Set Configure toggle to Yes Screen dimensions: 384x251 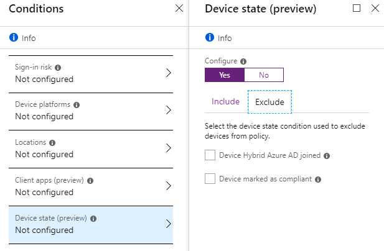click(x=225, y=75)
